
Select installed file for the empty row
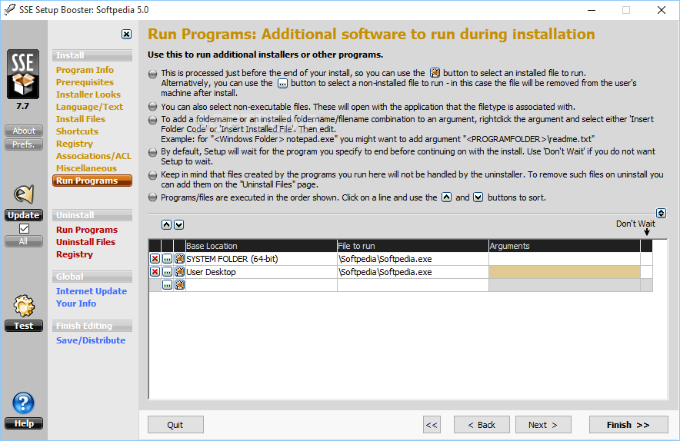click(x=179, y=284)
